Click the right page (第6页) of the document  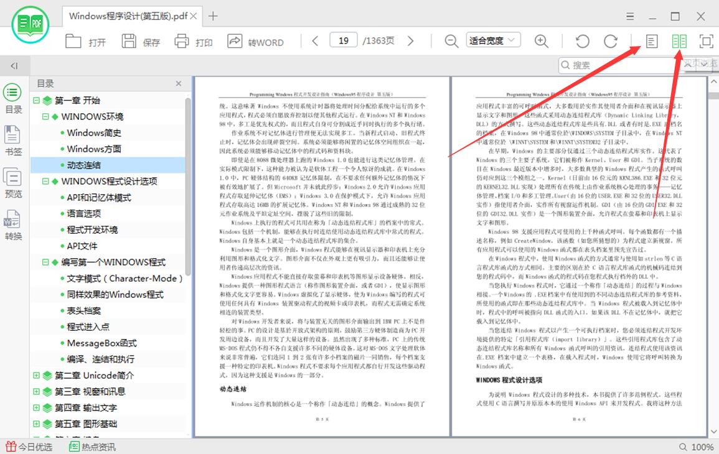[x=579, y=256]
